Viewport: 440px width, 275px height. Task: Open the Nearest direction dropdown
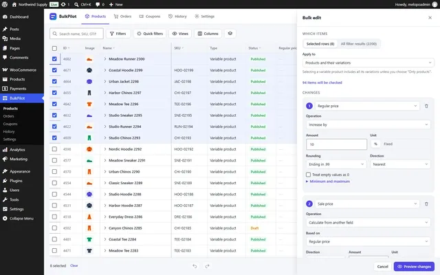click(x=400, y=164)
